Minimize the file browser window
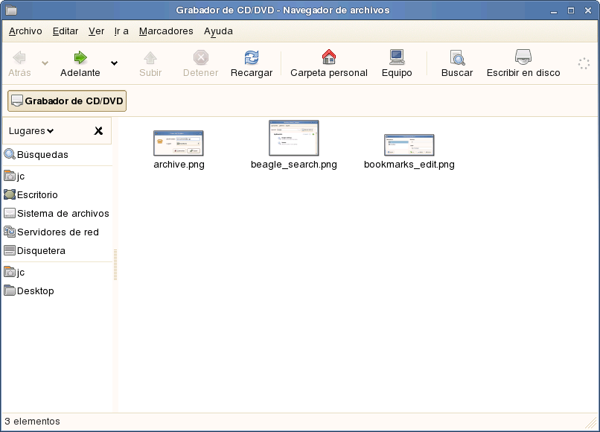This screenshot has height=432, width=600. point(554,11)
